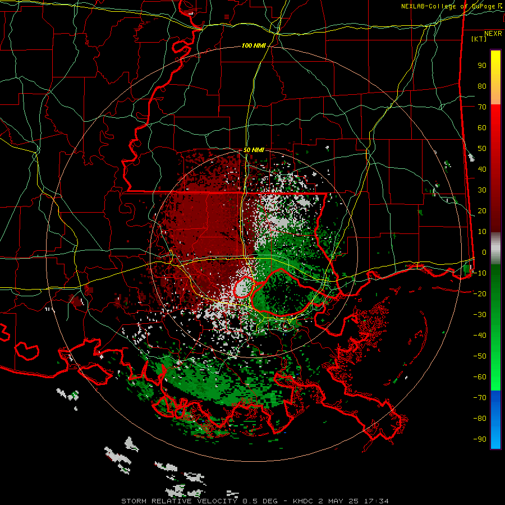Click the NEXR label above the color scale
Viewport: 505px width, 505px height.
(493, 34)
